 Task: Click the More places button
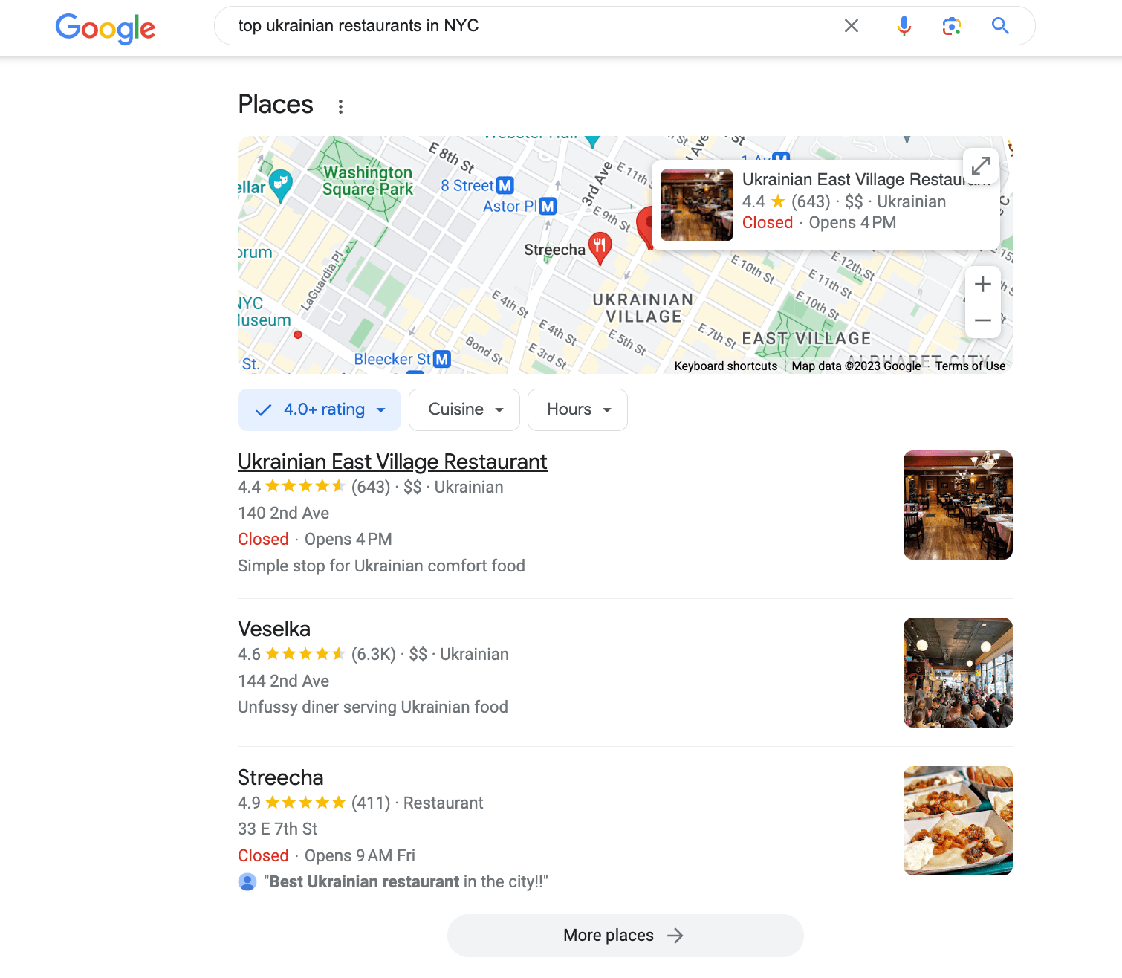tap(625, 936)
